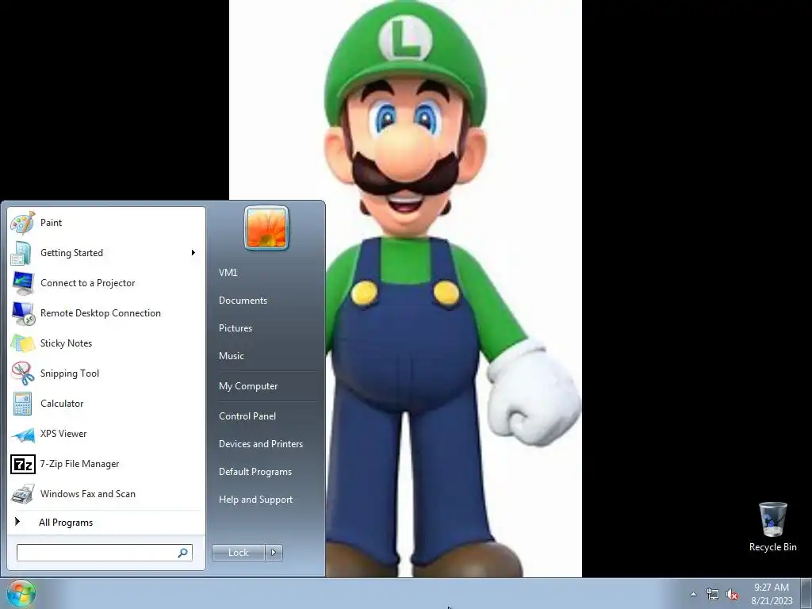Click the Windows Fax and Scan icon
The height and width of the screenshot is (609, 812).
coord(23,494)
